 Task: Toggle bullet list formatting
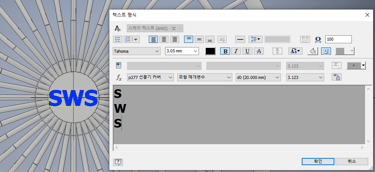click(118, 39)
